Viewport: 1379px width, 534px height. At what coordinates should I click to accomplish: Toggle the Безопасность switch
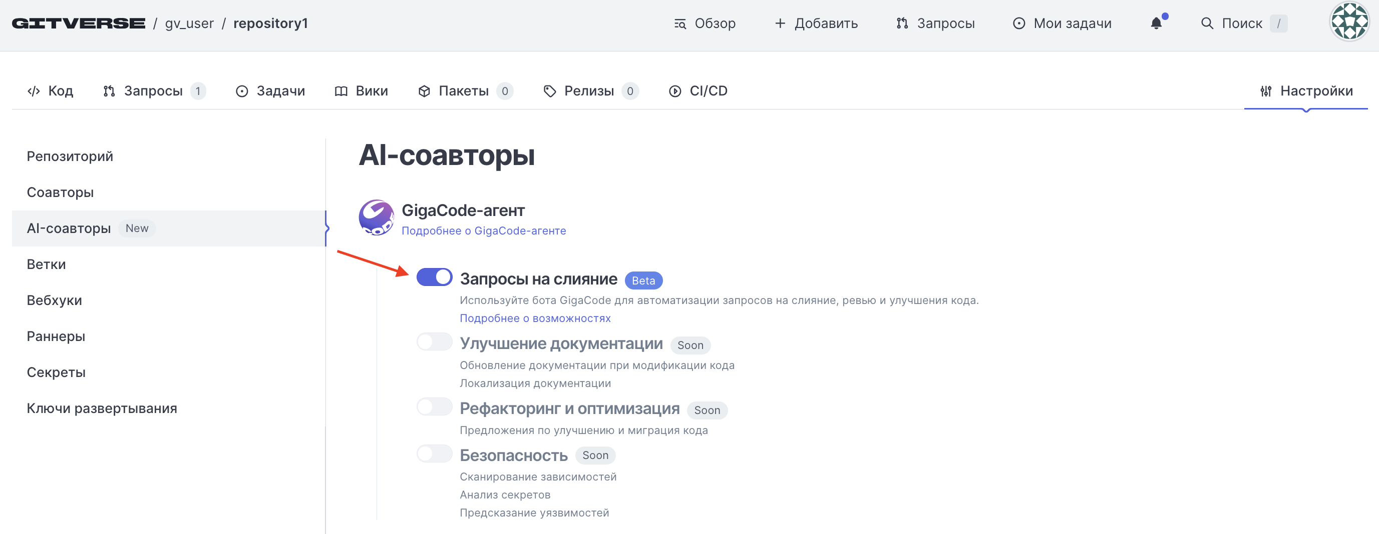pos(434,454)
